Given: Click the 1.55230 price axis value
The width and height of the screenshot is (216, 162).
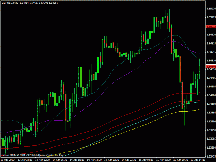Looking at the screenshot, I should (x=211, y=9).
